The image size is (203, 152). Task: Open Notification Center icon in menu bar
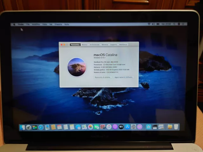coord(183,24)
